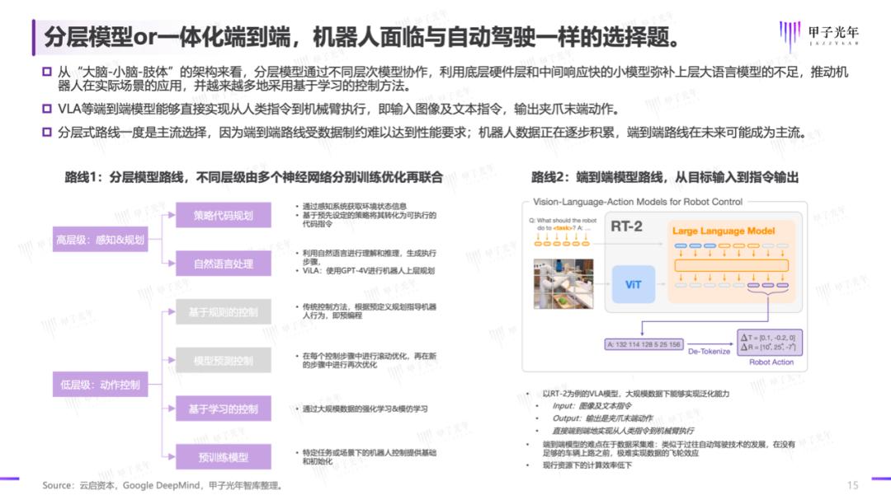Select the 低层级:动作控制 node
891x500 pixels.
[100, 385]
